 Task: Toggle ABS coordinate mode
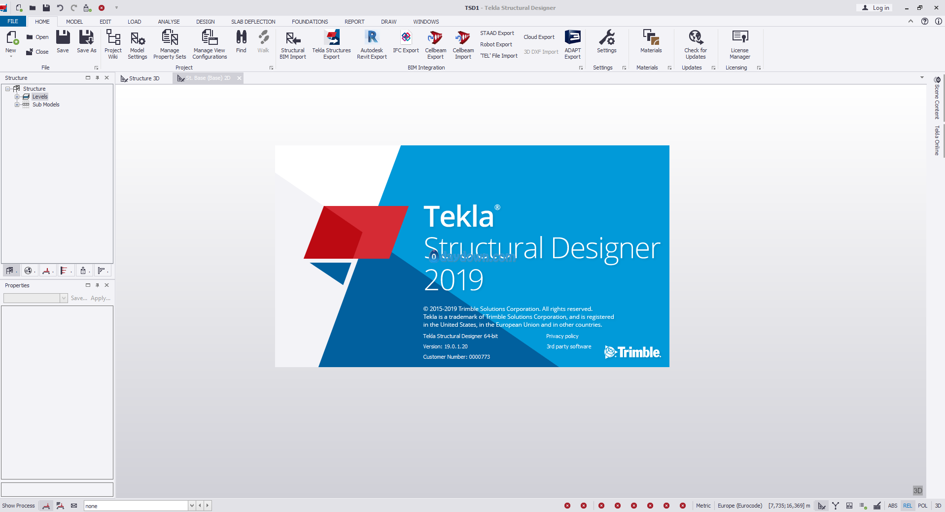(x=893, y=506)
